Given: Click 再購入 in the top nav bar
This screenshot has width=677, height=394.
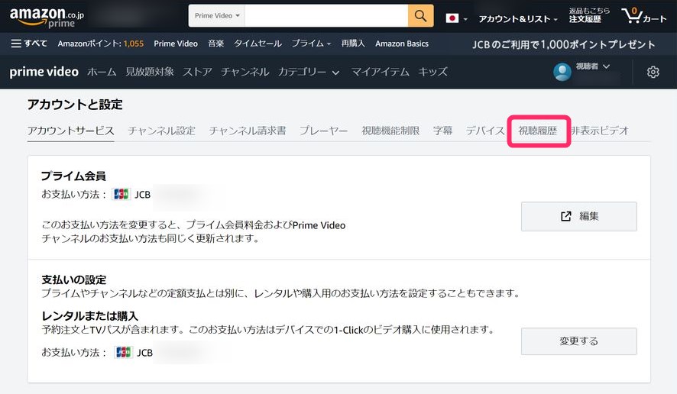Looking at the screenshot, I should 353,44.
